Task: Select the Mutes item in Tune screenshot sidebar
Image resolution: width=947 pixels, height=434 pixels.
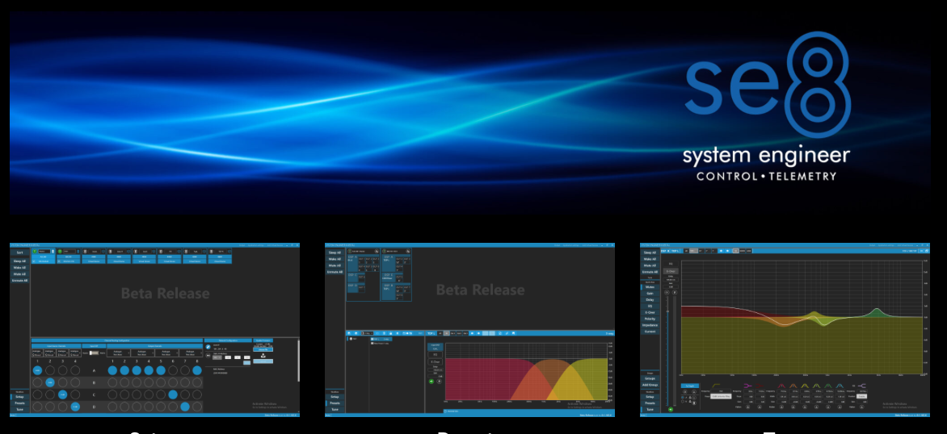Action: [x=650, y=287]
